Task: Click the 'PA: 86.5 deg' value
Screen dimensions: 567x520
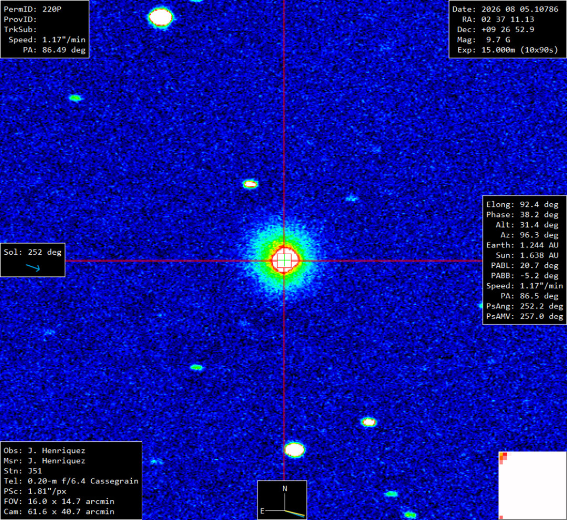Action: coord(529,296)
